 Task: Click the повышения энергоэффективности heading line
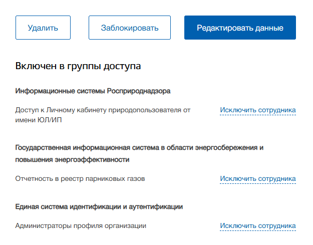point(73,159)
